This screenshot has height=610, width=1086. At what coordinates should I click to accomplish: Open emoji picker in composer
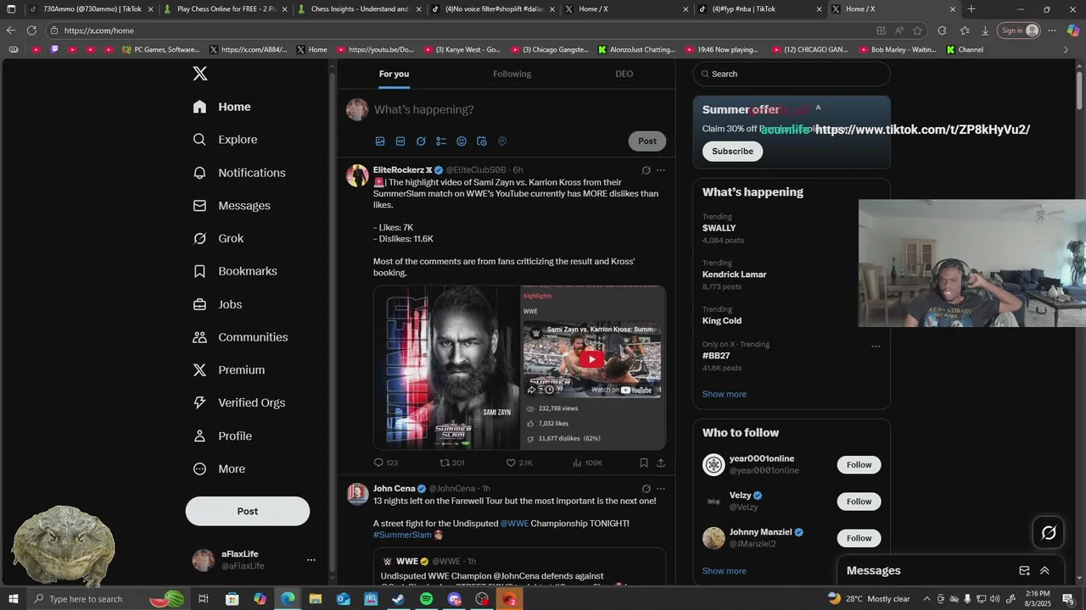point(462,141)
